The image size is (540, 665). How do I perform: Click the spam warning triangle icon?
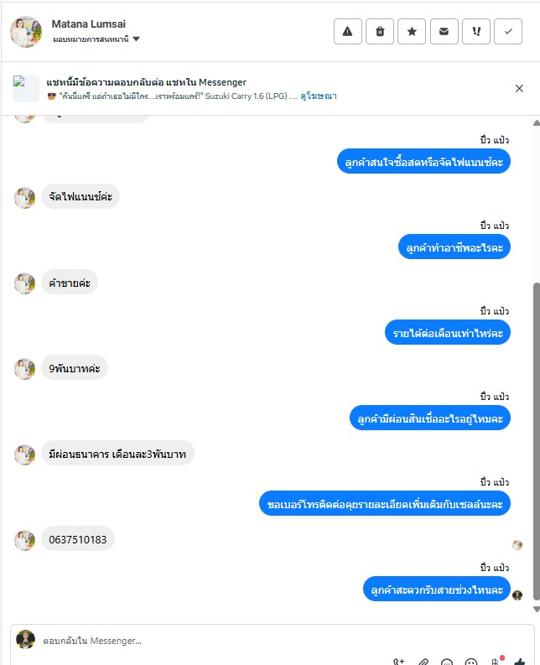tap(347, 31)
